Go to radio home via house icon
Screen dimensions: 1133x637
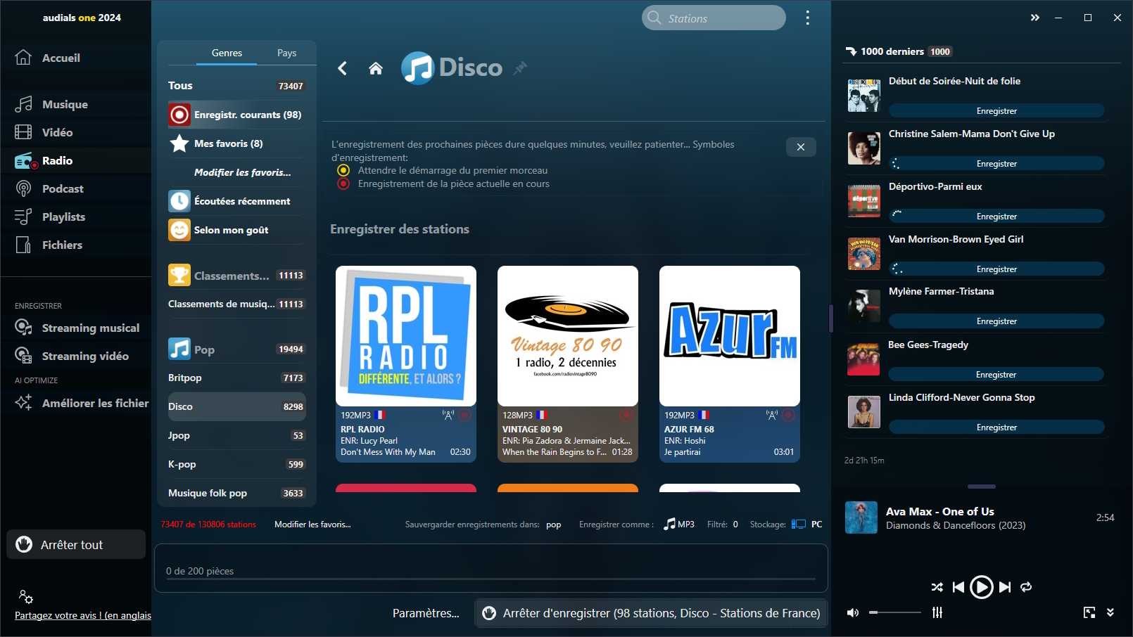pyautogui.click(x=376, y=68)
